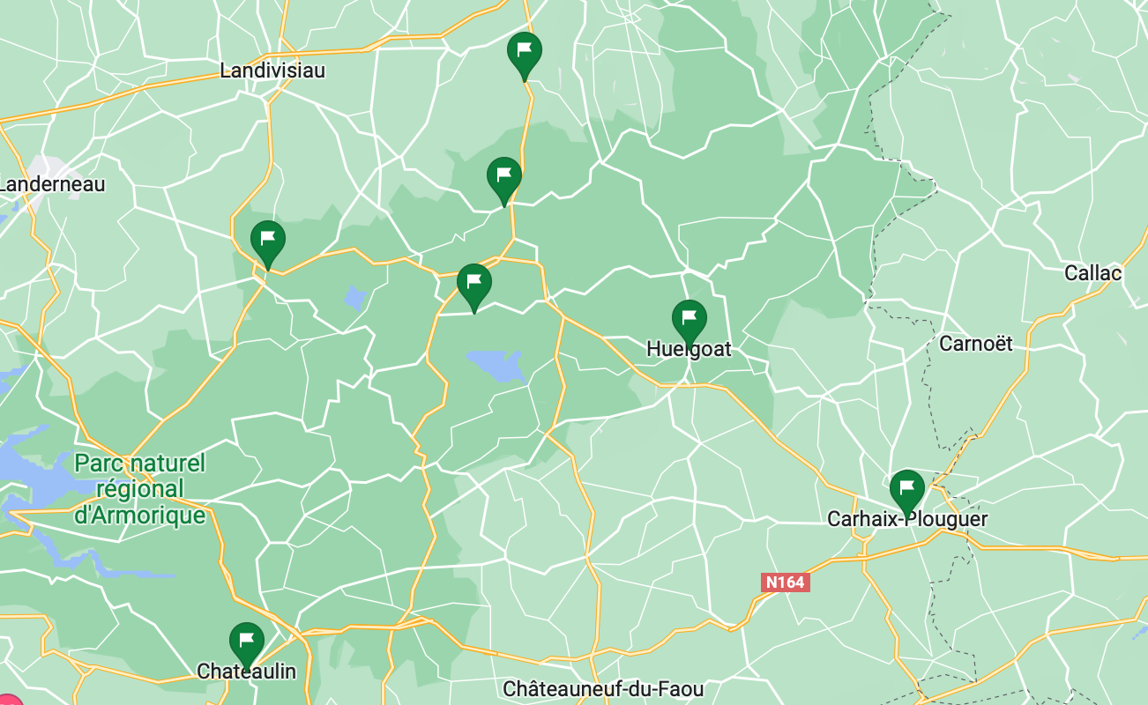This screenshot has height=705, width=1148.
Task: Open the Callac town label
Action: coord(1092,273)
